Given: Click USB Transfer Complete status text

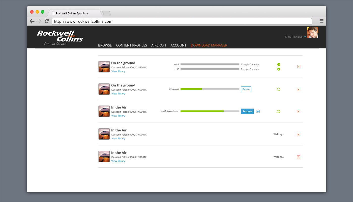Looking at the screenshot, I should point(250,69).
